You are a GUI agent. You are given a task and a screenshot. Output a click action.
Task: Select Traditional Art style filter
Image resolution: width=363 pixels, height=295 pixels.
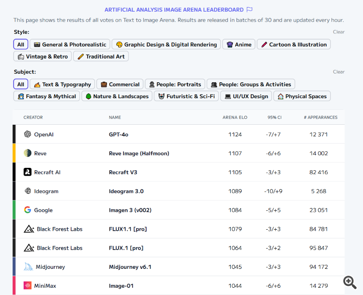(x=101, y=56)
